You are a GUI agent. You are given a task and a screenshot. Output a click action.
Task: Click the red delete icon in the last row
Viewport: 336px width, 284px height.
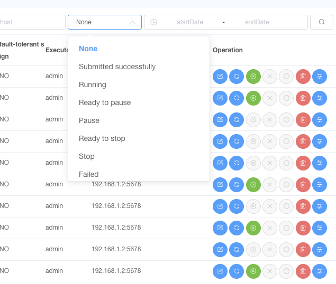(x=303, y=271)
